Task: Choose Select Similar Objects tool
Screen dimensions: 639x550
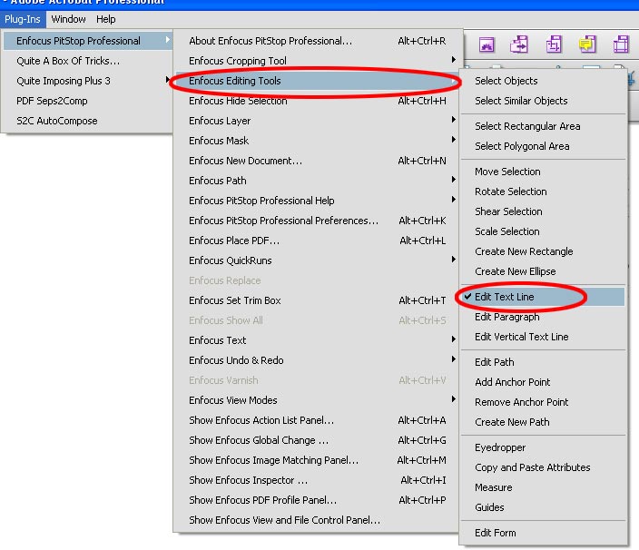Action: (543, 101)
